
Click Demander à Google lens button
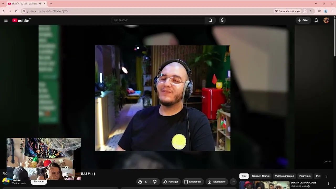[287, 11]
